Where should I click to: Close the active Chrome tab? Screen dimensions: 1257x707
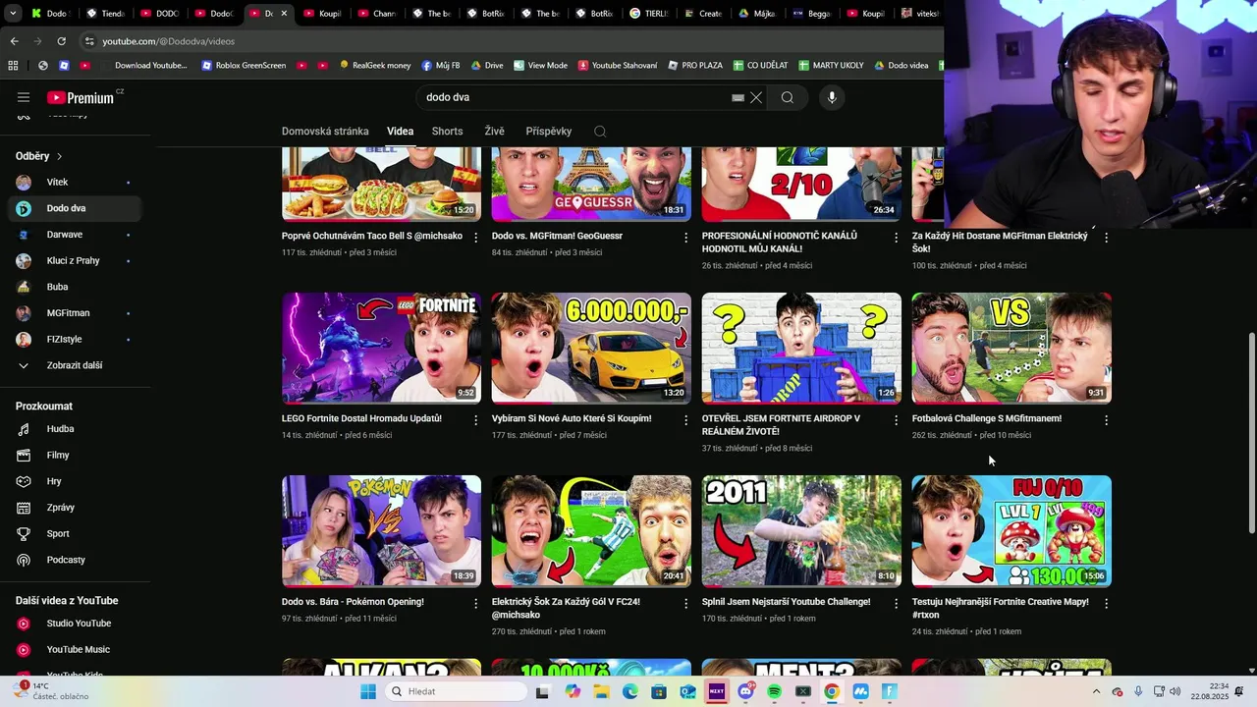coord(284,14)
